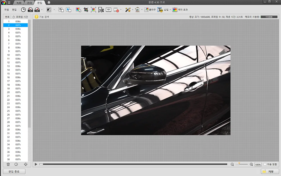
Task: Expand the dropdown next to magic wand
Action: click(133, 10)
